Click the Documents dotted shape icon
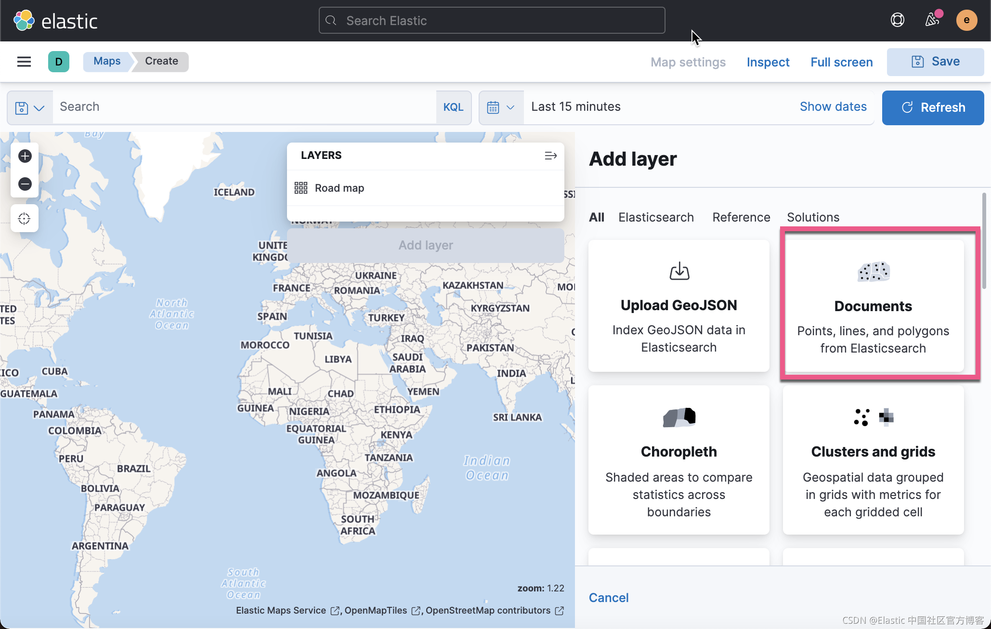The height and width of the screenshot is (629, 991). 874,272
